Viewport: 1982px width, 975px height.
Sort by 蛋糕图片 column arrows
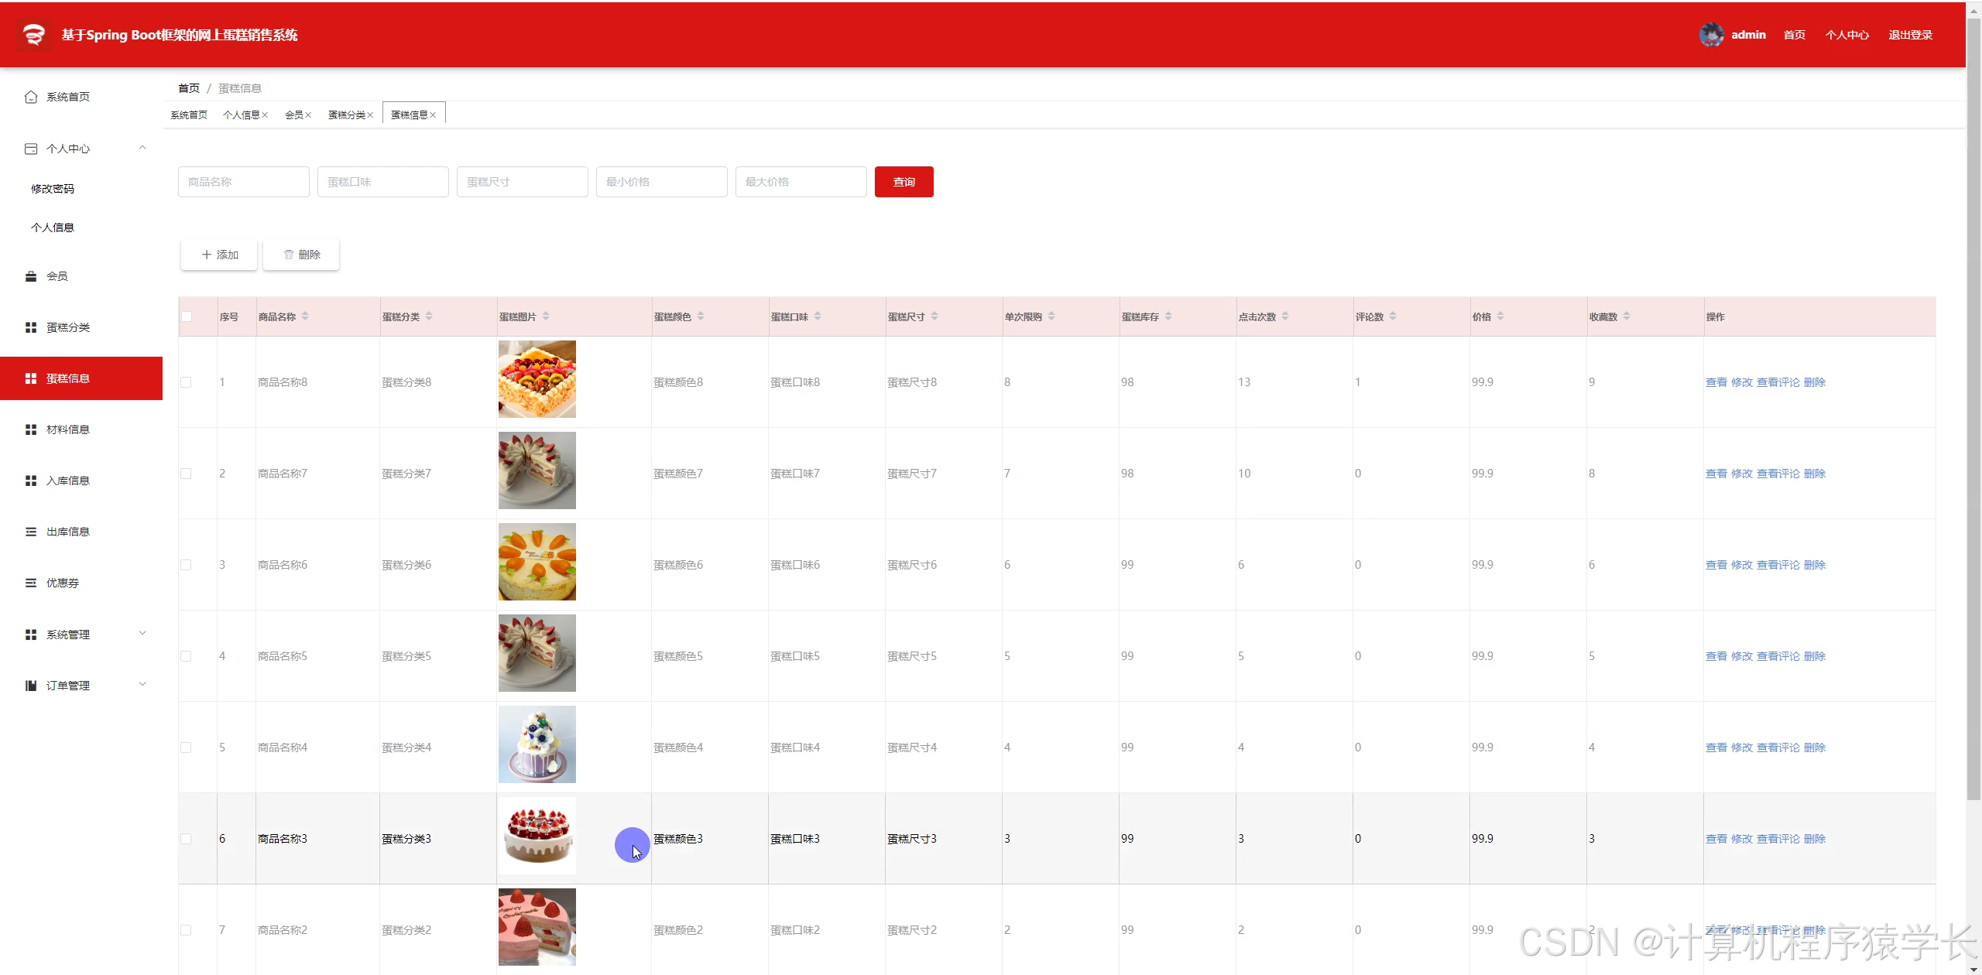546,316
